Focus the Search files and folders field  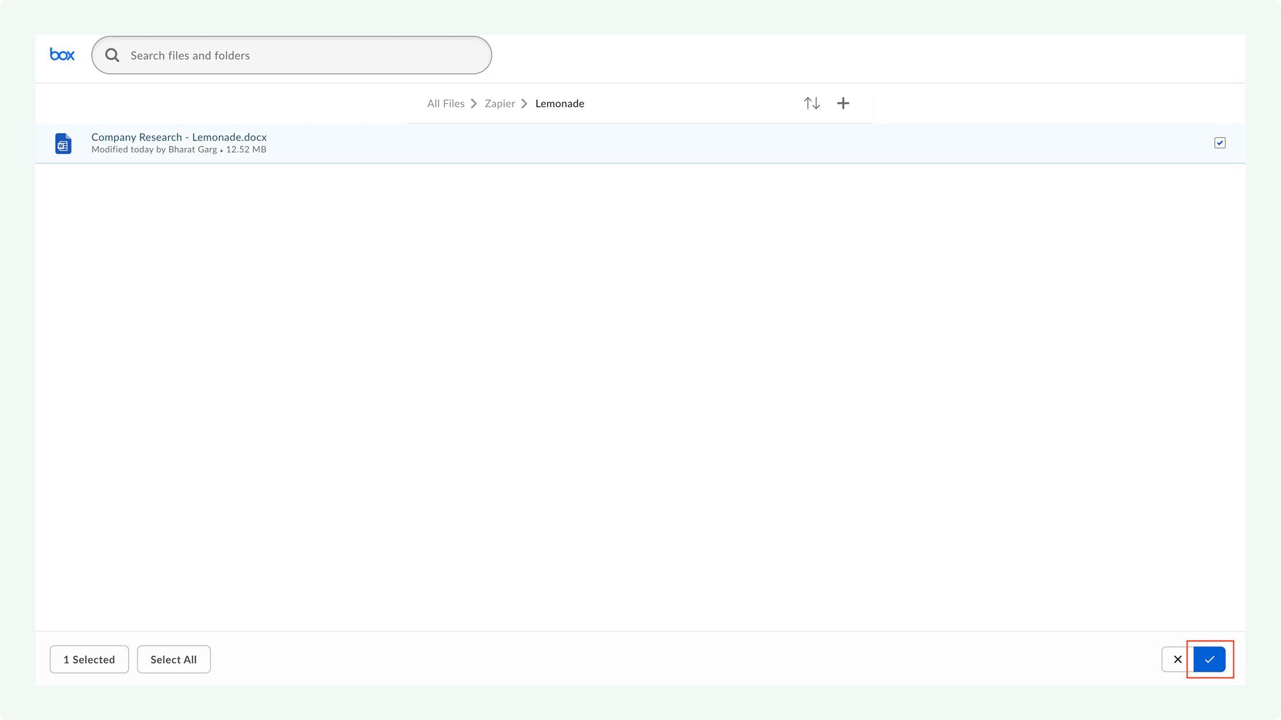click(291, 55)
